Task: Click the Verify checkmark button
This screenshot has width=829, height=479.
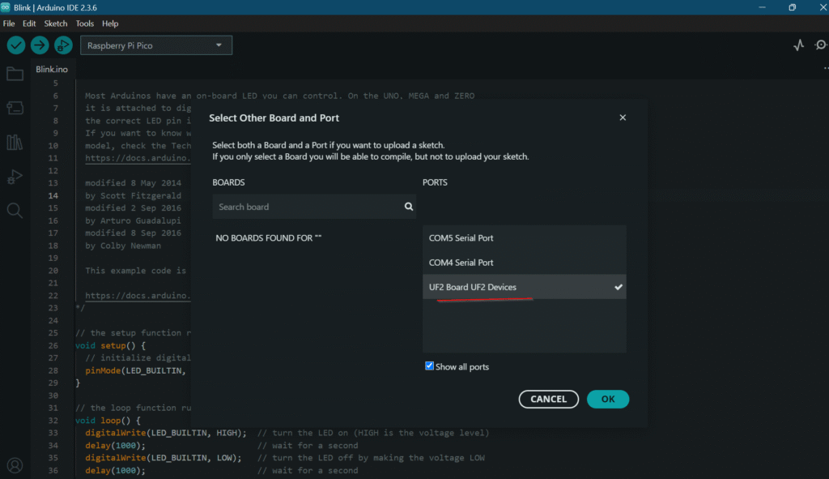Action: pos(16,45)
